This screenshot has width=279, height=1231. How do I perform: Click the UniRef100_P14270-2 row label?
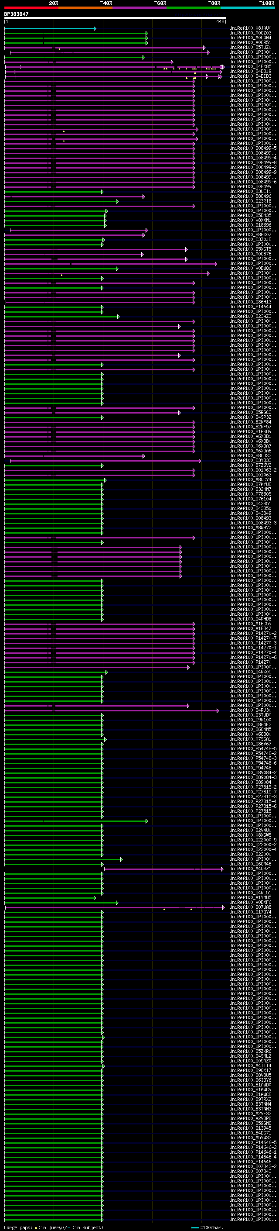click(x=253, y=633)
